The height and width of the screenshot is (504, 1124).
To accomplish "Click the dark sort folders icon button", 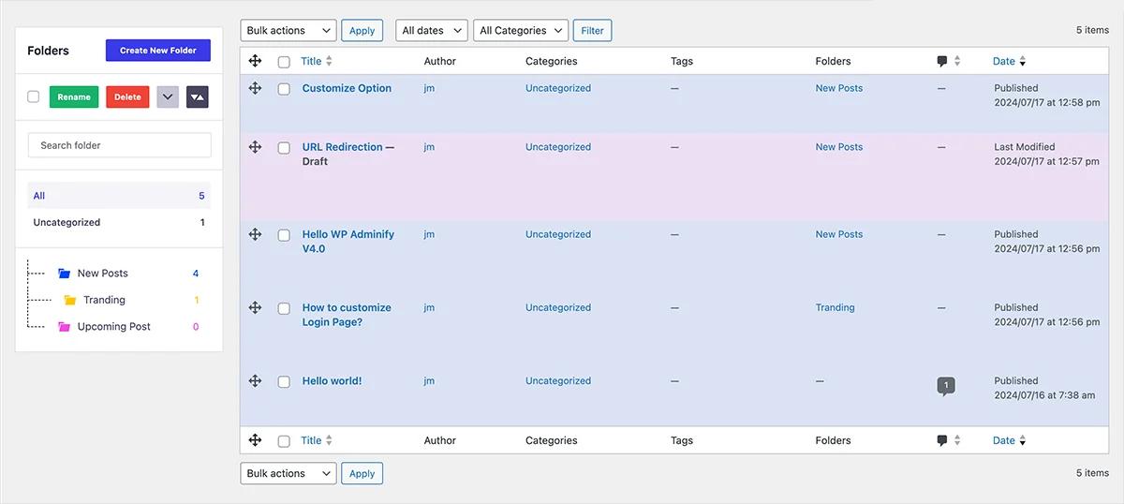I will coord(197,96).
